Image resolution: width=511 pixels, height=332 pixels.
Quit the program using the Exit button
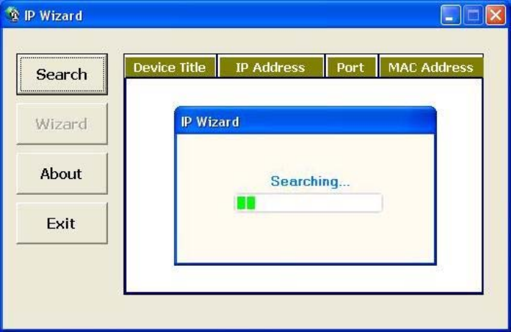(x=62, y=223)
